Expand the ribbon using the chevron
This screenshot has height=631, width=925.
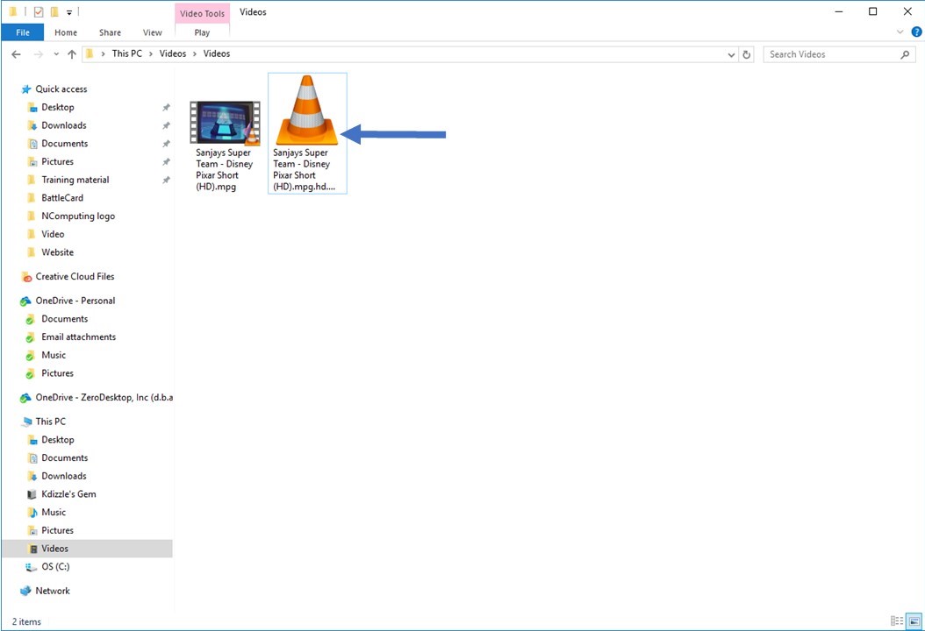click(x=900, y=32)
